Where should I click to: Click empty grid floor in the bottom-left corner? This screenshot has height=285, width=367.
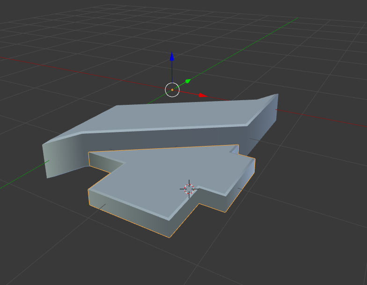(x=37, y=253)
